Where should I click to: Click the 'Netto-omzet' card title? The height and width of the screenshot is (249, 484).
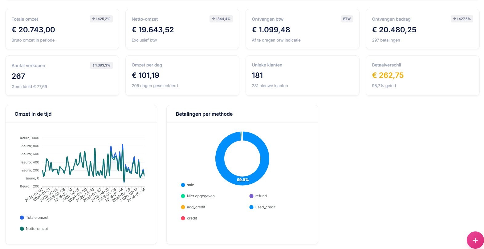[x=144, y=19]
